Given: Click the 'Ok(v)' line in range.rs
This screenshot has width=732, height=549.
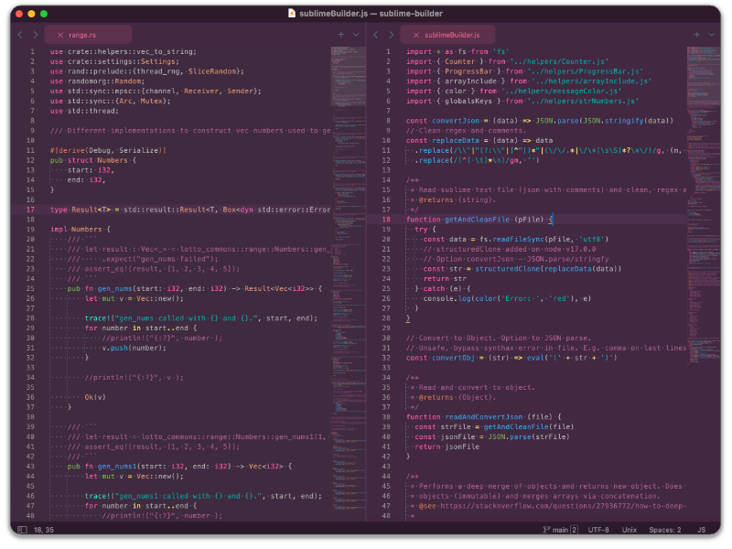Looking at the screenshot, I should 95,397.
